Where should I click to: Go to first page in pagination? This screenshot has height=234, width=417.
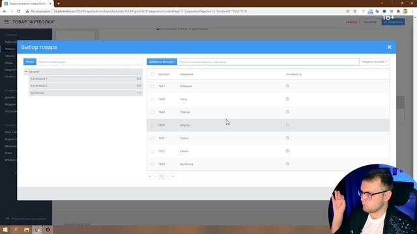[150, 176]
